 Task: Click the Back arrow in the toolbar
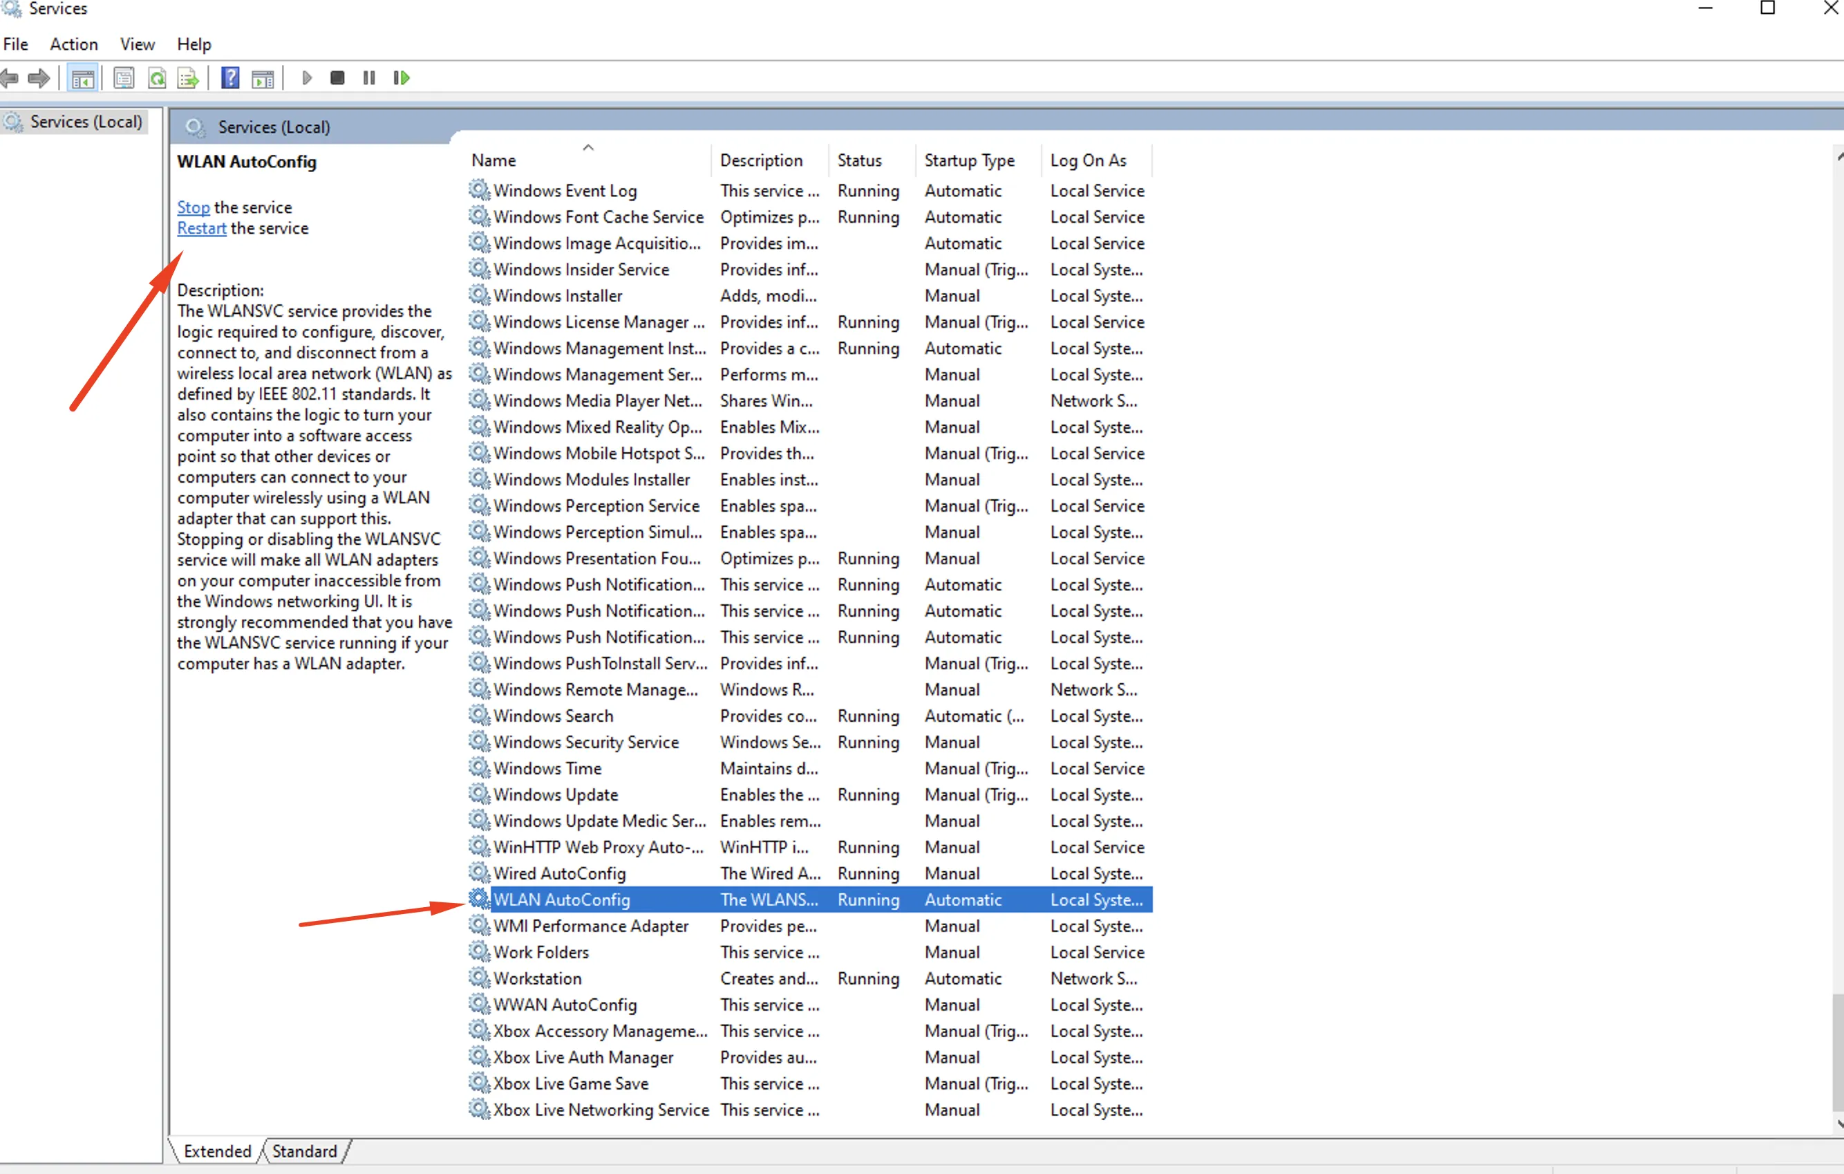tap(9, 78)
